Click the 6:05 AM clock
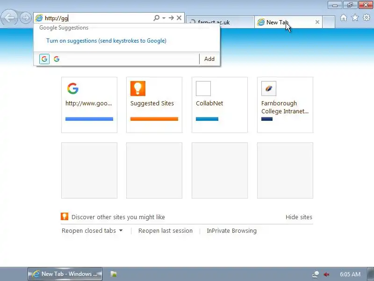The image size is (374, 281). coord(350,274)
